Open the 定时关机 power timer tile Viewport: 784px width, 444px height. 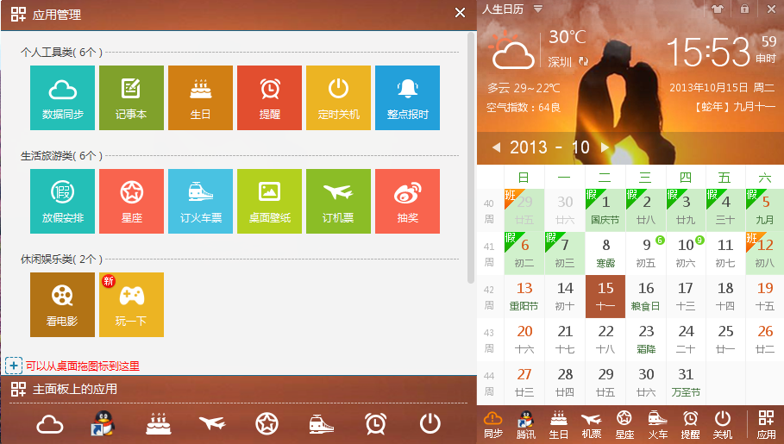point(338,97)
